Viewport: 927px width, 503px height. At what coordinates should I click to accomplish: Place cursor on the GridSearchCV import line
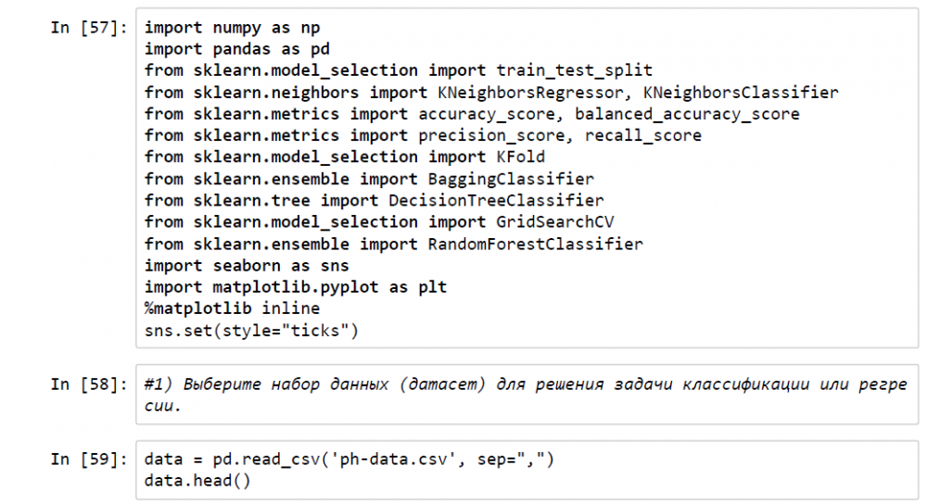tap(379, 221)
